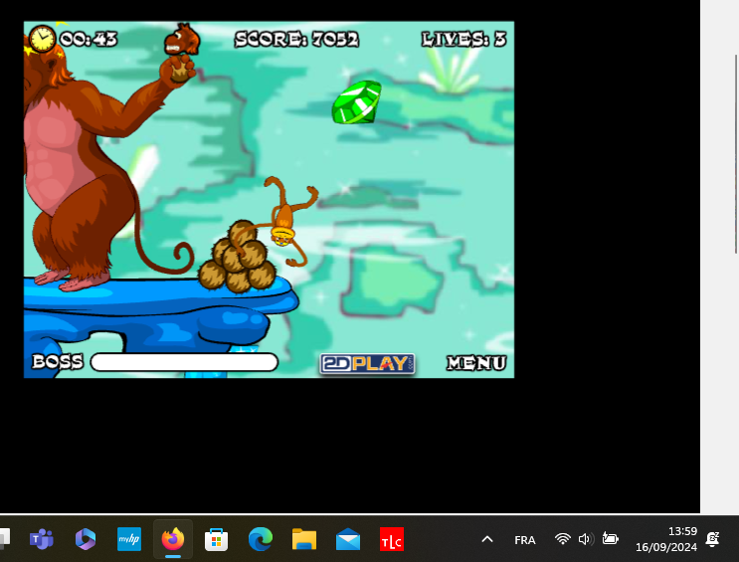Image resolution: width=739 pixels, height=562 pixels.
Task: Expand the hidden system tray icons
Action: click(487, 539)
